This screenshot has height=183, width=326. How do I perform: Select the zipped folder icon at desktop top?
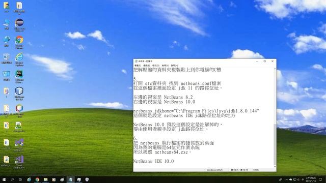(x=19, y=8)
